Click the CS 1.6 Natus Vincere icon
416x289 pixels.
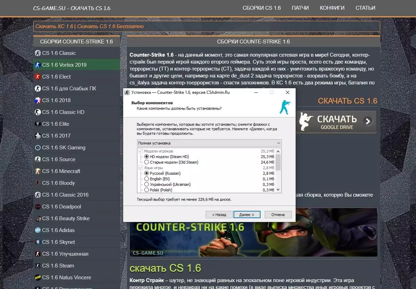pyautogui.click(x=38, y=278)
